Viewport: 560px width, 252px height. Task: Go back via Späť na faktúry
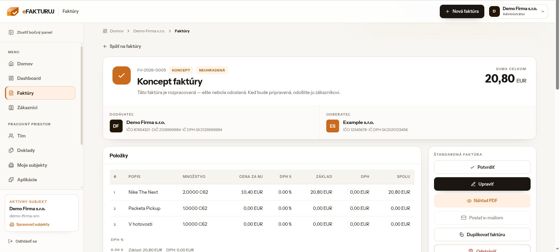tap(122, 46)
